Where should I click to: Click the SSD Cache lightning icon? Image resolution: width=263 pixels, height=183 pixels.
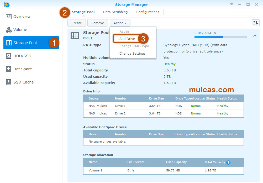click(9, 82)
